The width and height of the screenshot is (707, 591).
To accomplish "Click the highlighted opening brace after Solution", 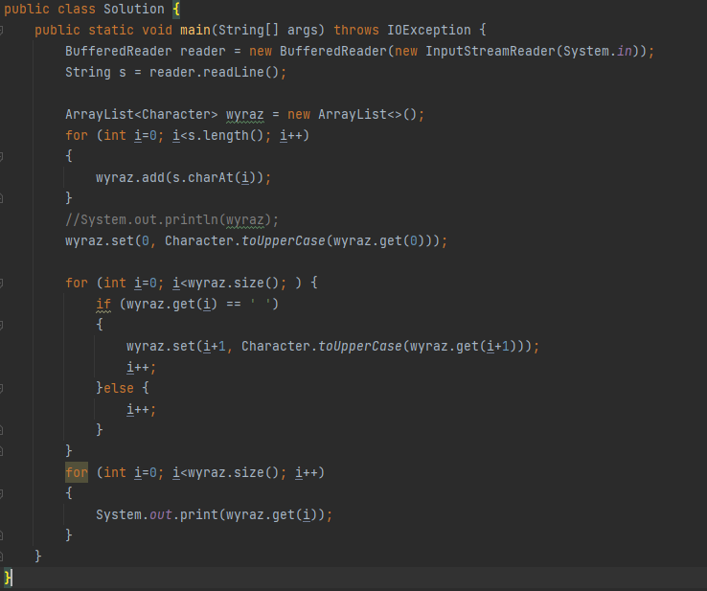I will tap(176, 10).
